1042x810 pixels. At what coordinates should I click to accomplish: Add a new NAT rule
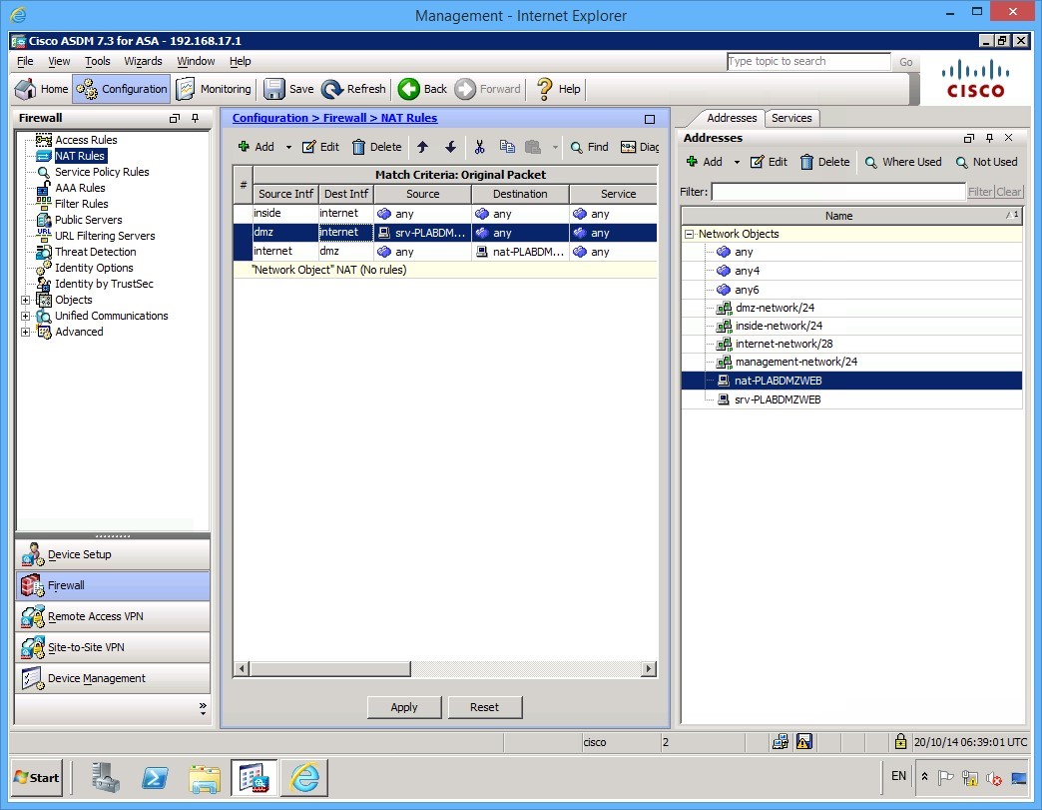click(258, 147)
